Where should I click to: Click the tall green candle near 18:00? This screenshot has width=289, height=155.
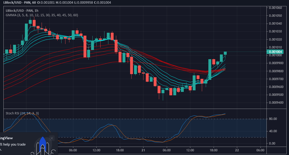[x=210, y=69]
